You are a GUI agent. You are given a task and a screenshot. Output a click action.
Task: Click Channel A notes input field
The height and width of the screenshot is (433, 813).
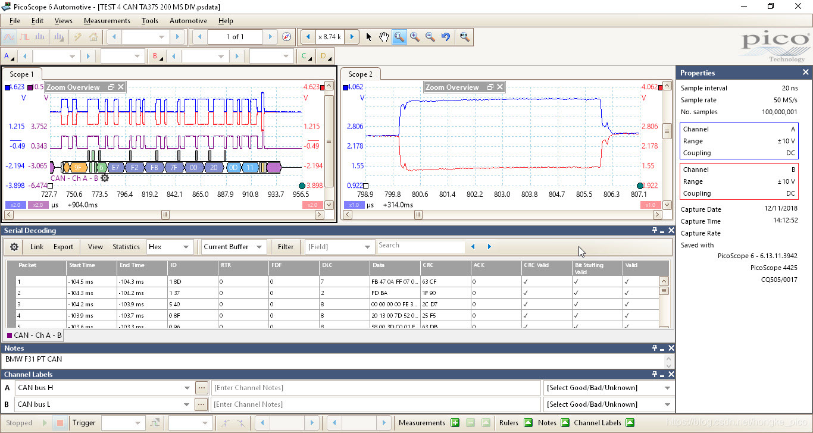click(376, 388)
